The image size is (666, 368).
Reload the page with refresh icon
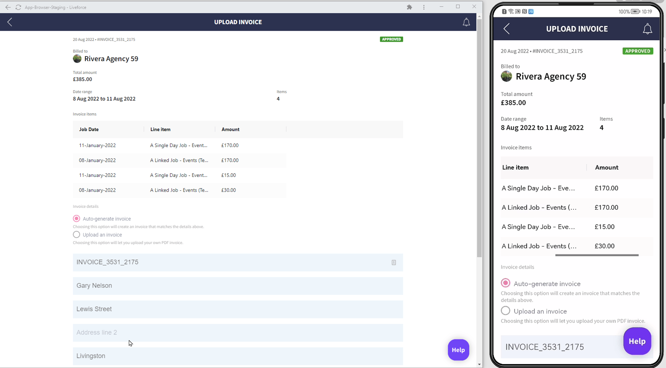(x=18, y=7)
